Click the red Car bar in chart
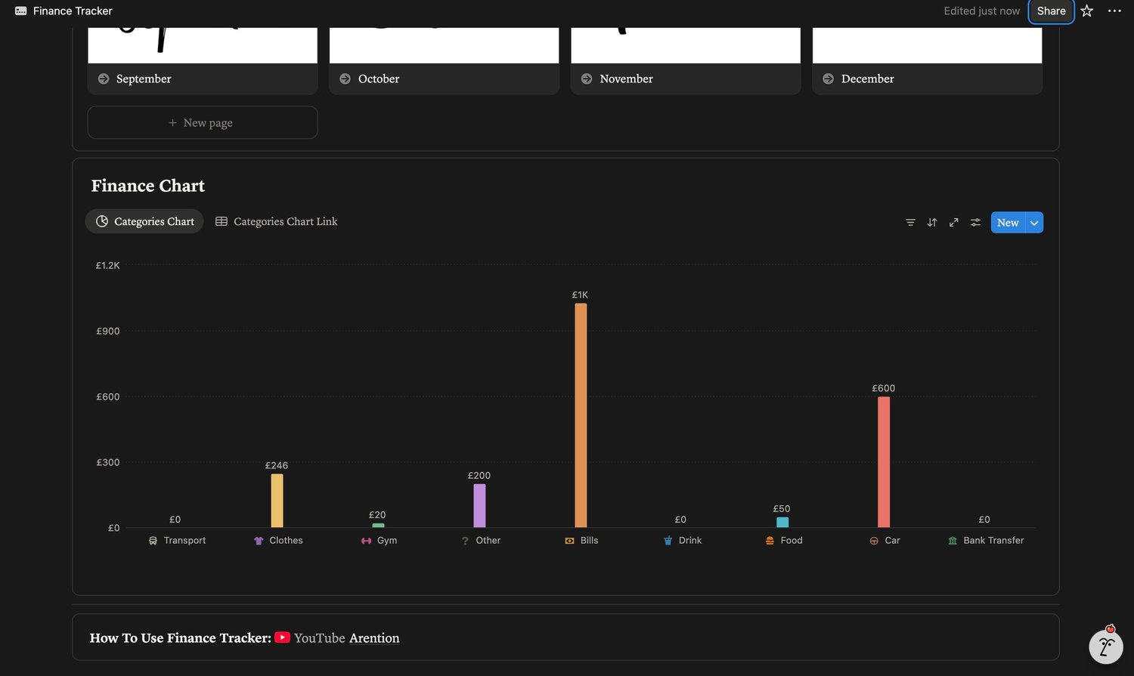1134x676 pixels. pos(884,462)
